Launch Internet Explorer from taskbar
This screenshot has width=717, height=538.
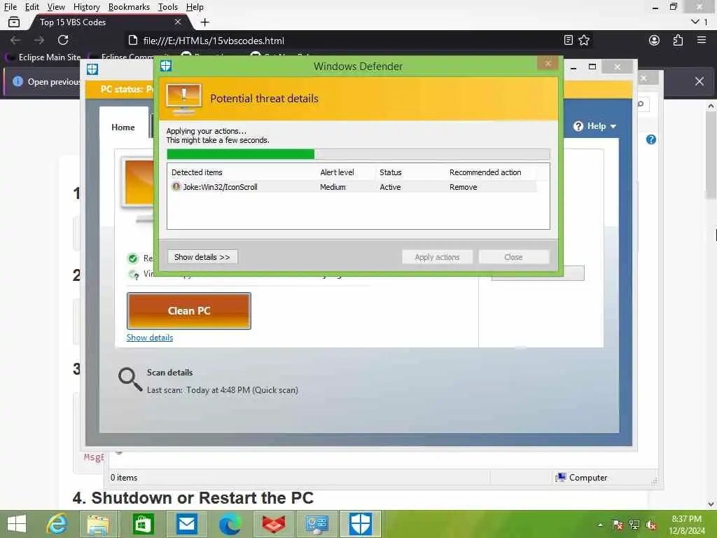[57, 524]
